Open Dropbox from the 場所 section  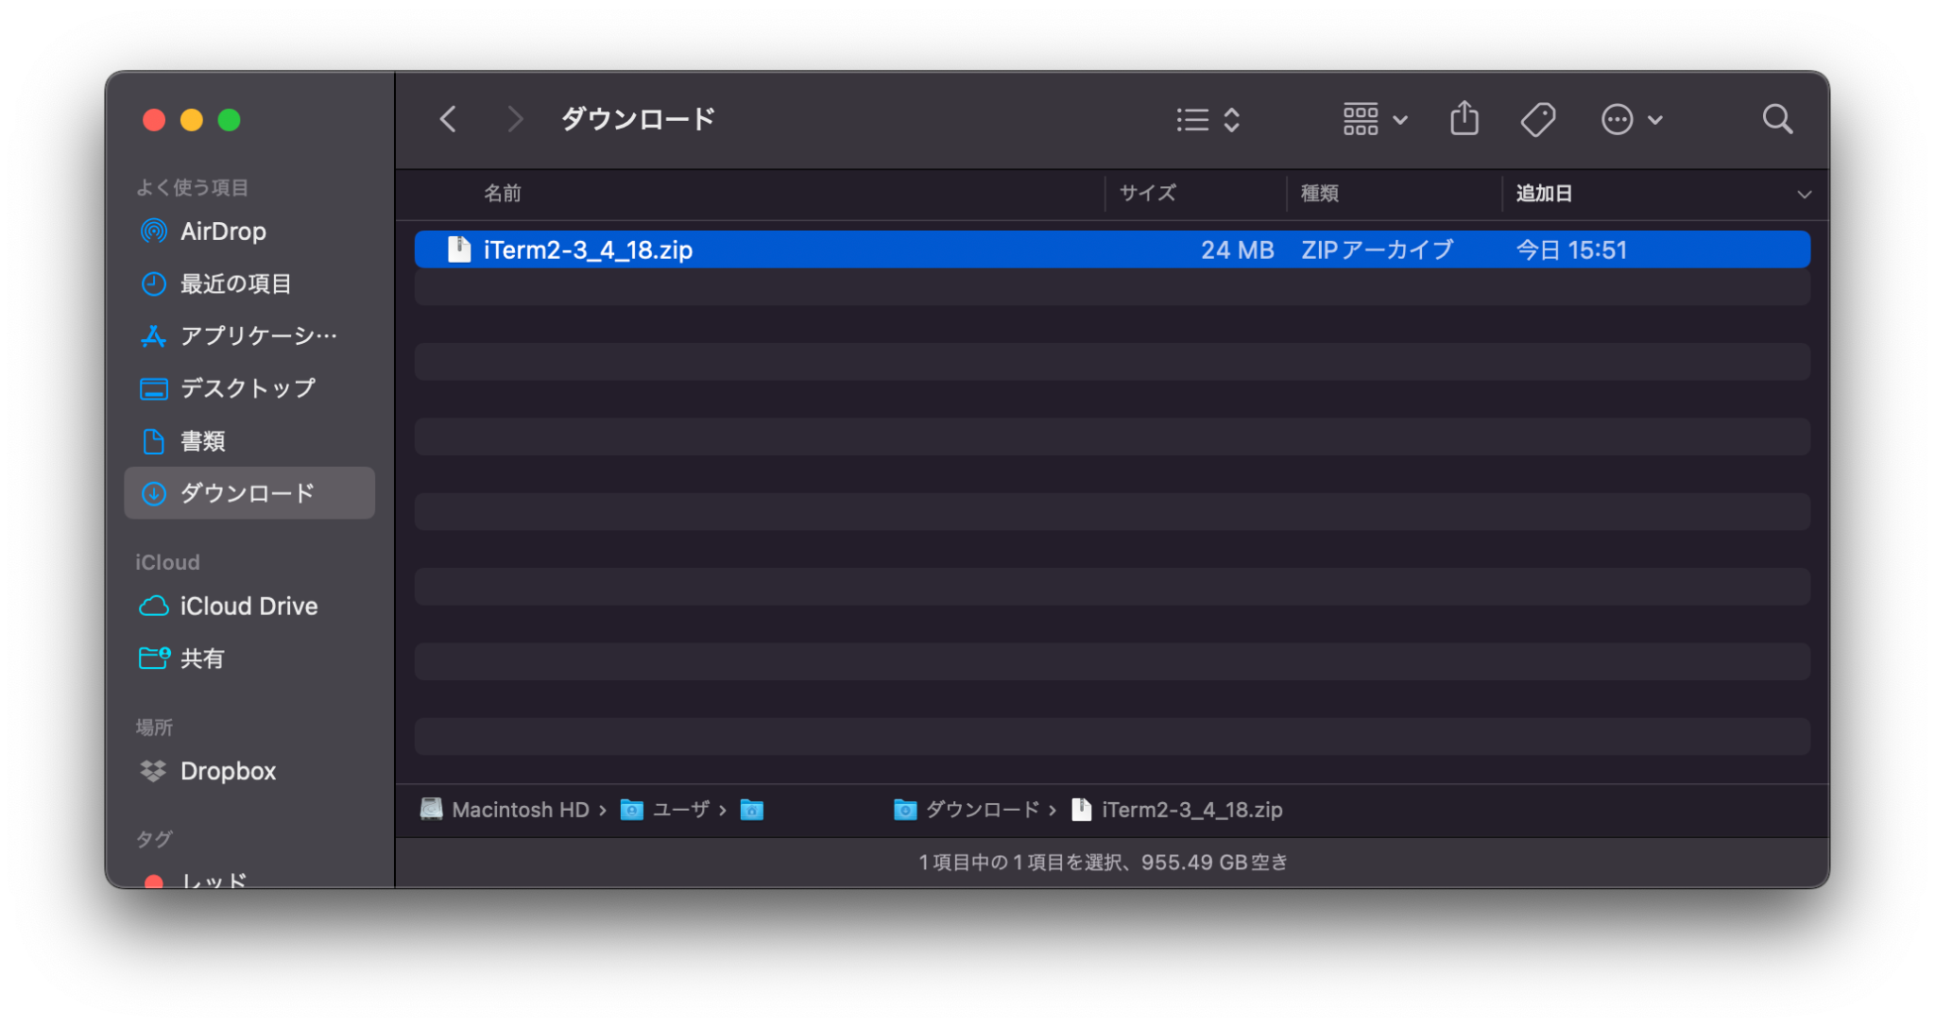pyautogui.click(x=228, y=771)
